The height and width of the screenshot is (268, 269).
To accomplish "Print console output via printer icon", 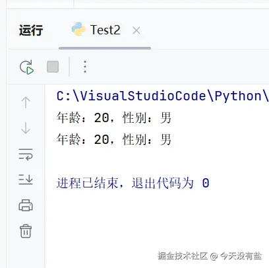I will coord(26,205).
